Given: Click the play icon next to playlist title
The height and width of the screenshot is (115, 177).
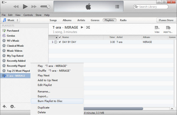Looking at the screenshot, I should 82,27.
